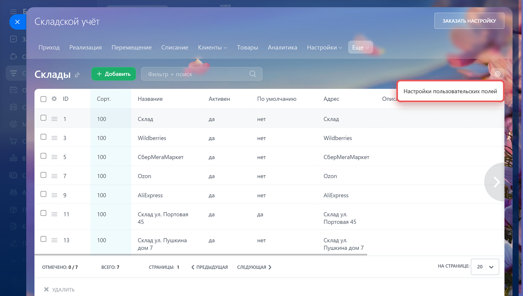This screenshot has width=523, height=296.
Task: Click the Ozon name cell
Action: click(144, 176)
